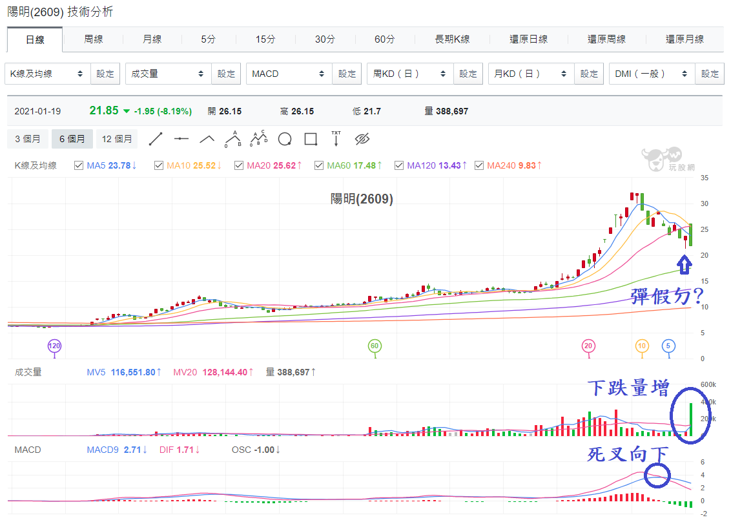
Task: Click the DIF 1.71 value
Action: (x=180, y=450)
